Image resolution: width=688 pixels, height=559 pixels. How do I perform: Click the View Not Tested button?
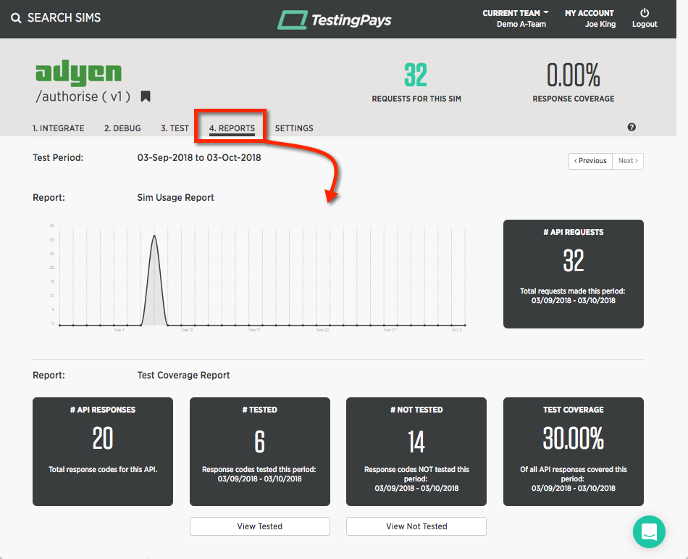416,526
